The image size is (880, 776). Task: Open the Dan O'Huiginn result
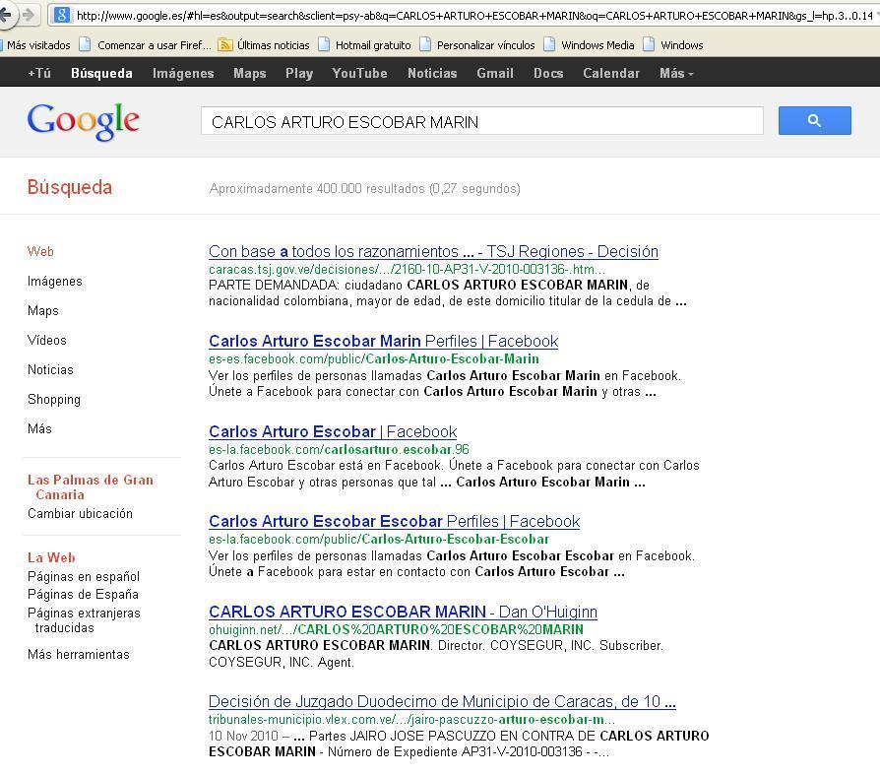tap(403, 612)
